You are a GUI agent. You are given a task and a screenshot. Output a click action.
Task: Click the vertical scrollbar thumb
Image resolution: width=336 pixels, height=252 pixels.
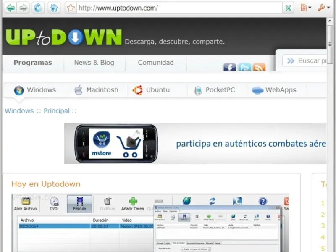(330, 44)
